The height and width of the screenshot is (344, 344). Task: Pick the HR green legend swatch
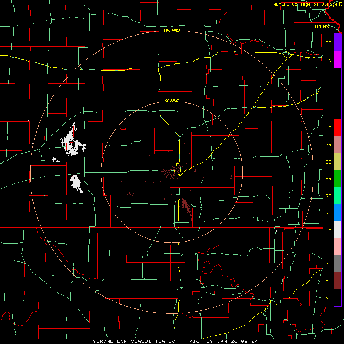(x=338, y=179)
